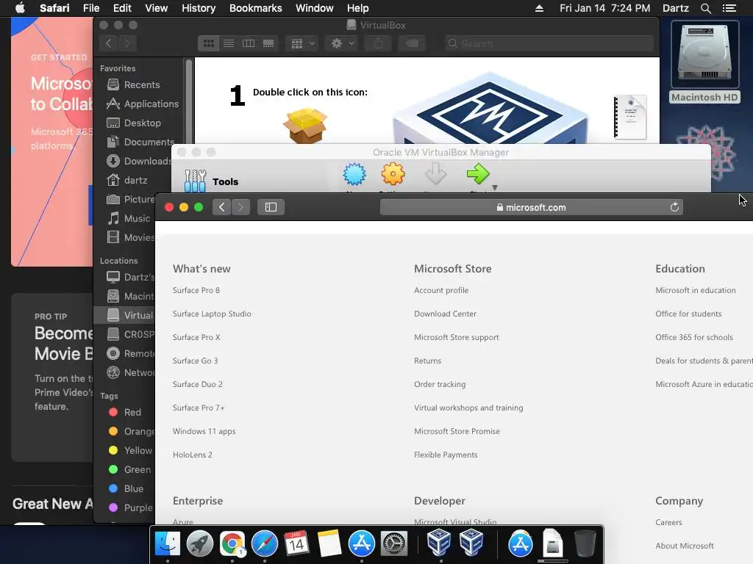Click the Finder edit tags button

tap(412, 43)
